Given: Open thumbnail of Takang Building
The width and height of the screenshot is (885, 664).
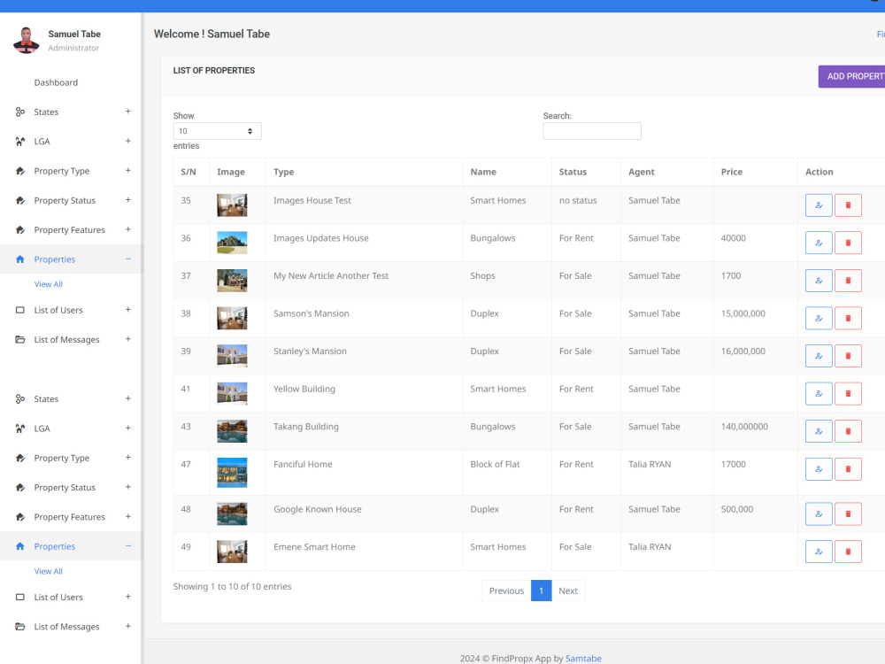Looking at the screenshot, I should tap(232, 431).
